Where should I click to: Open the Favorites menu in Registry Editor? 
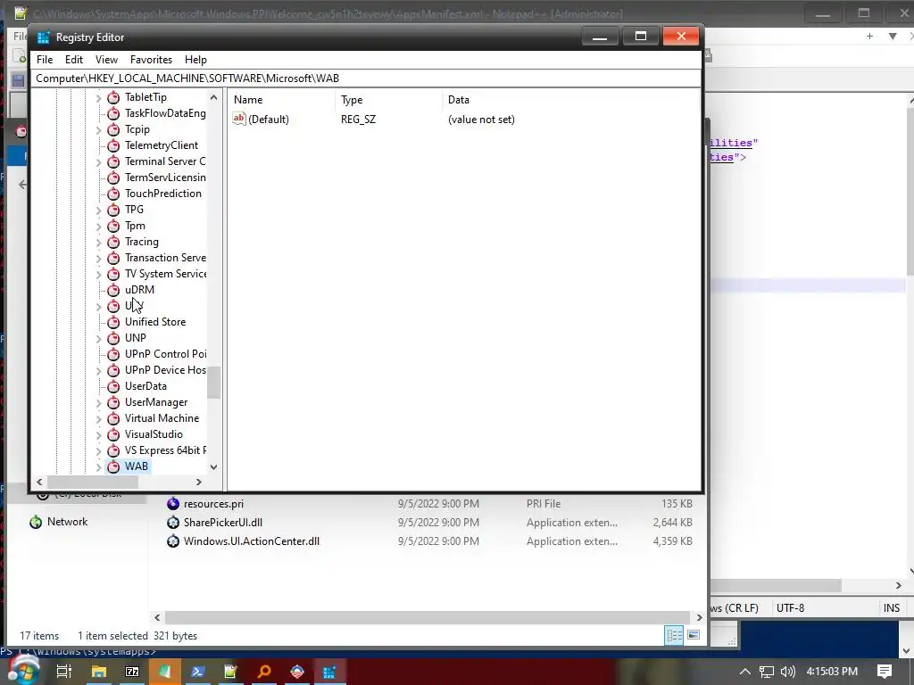[x=151, y=60]
